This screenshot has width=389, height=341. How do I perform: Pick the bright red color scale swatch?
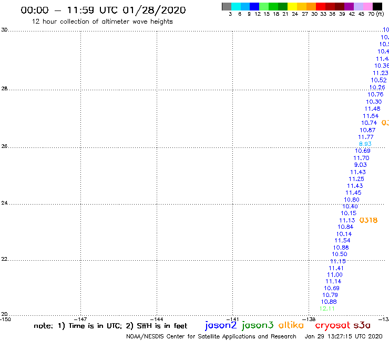321,6
